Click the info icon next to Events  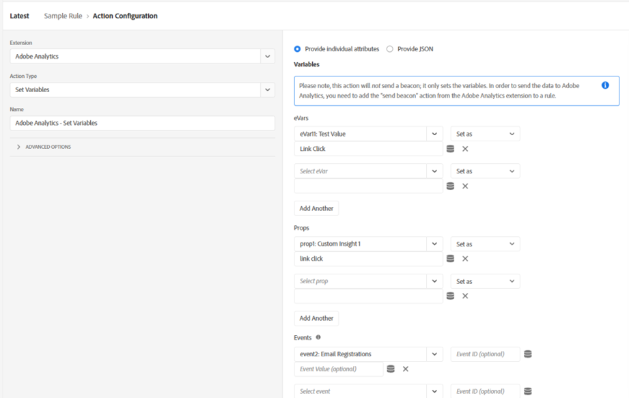pos(318,337)
